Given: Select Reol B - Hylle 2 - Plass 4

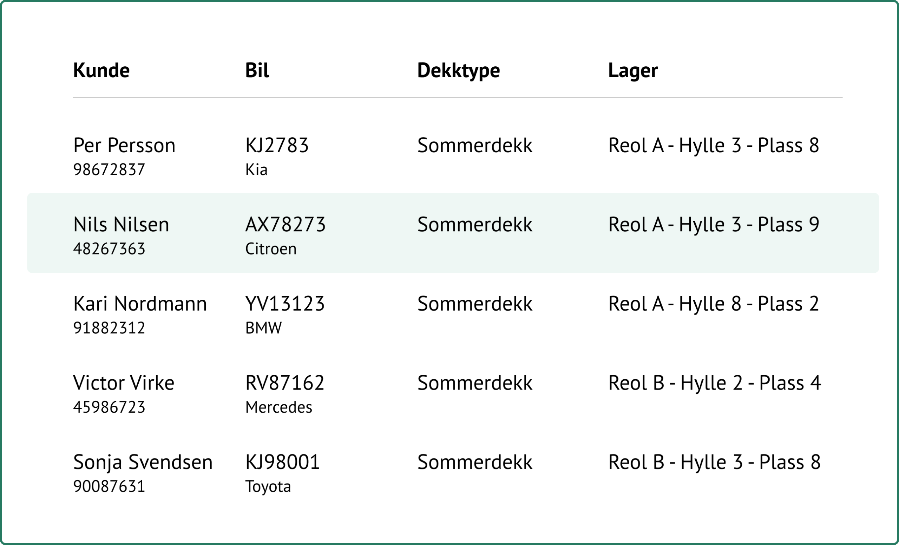Looking at the screenshot, I should pyautogui.click(x=714, y=383).
